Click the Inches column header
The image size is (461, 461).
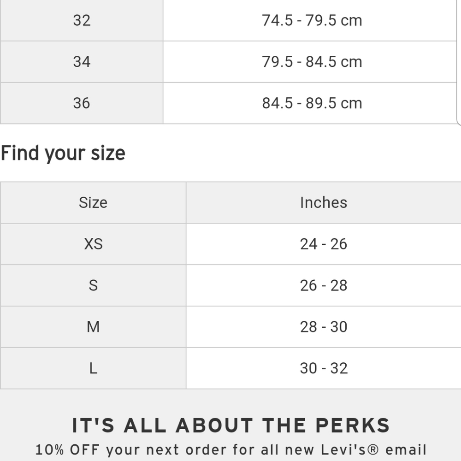(x=324, y=202)
